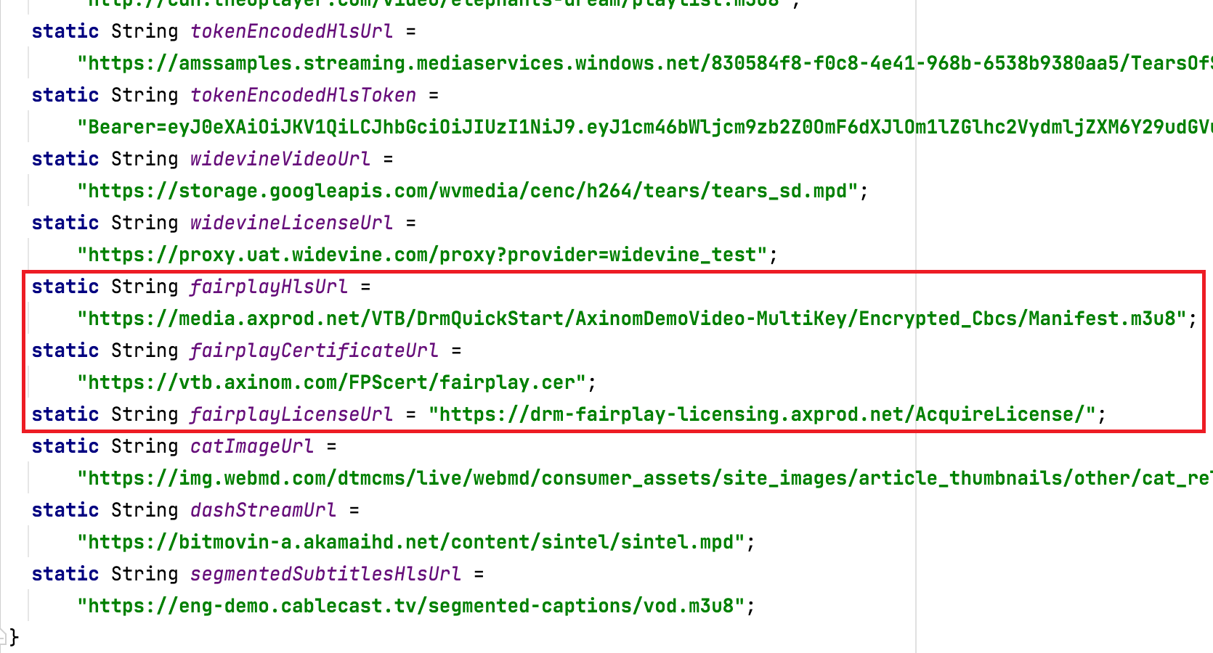Click the fairplayLicenseUrl variable name

point(290,414)
